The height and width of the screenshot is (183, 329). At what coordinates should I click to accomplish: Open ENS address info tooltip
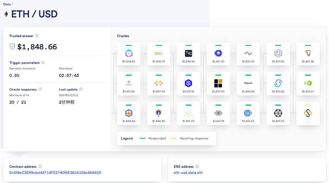(197, 166)
